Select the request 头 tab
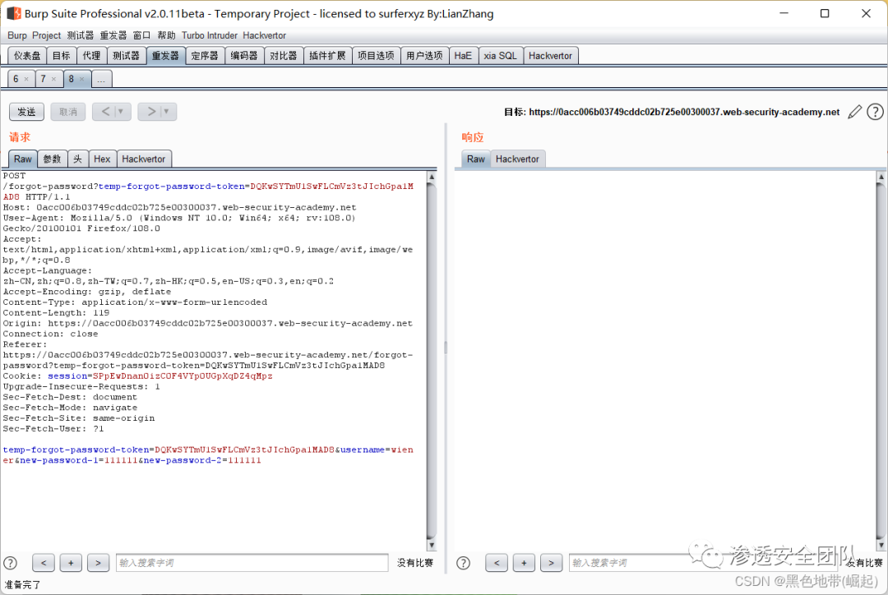 77,159
